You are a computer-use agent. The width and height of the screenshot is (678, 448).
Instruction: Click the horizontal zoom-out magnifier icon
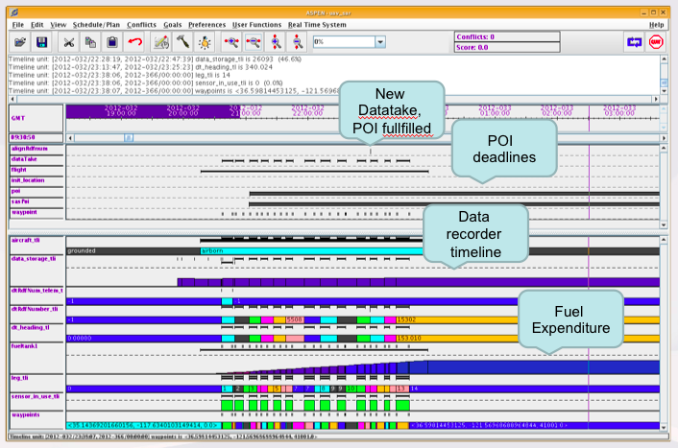coord(254,42)
